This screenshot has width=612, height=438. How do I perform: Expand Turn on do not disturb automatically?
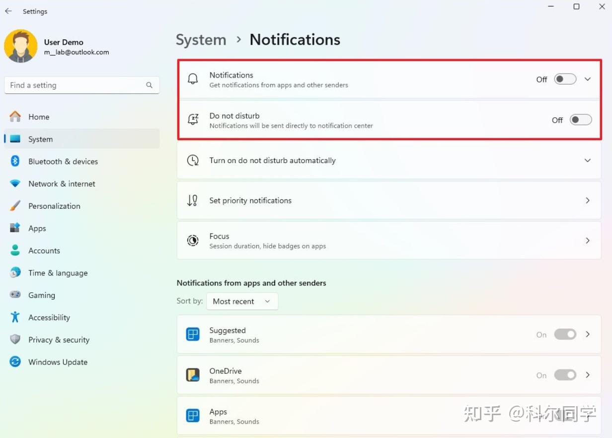coord(588,160)
